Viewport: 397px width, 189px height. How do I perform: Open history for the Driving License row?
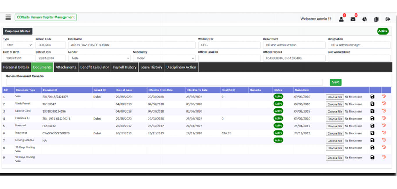tap(384, 140)
